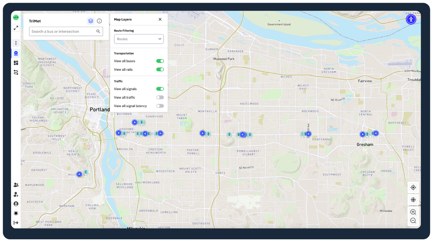Open the account profile sidebar icon
The height and width of the screenshot is (242, 433).
pyautogui.click(x=16, y=204)
